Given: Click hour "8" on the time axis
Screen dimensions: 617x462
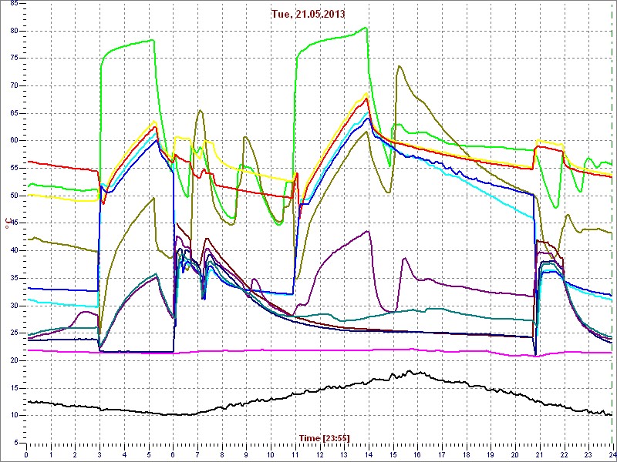Looking at the screenshot, I should click(x=221, y=454).
